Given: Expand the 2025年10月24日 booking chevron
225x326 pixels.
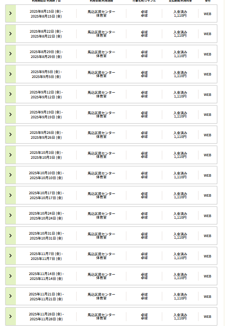Looking at the screenshot, I should click(x=11, y=215).
